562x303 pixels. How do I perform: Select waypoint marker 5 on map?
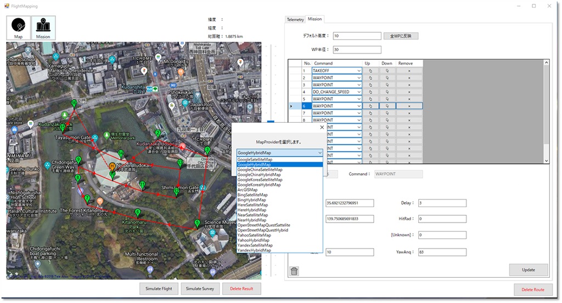(197, 224)
